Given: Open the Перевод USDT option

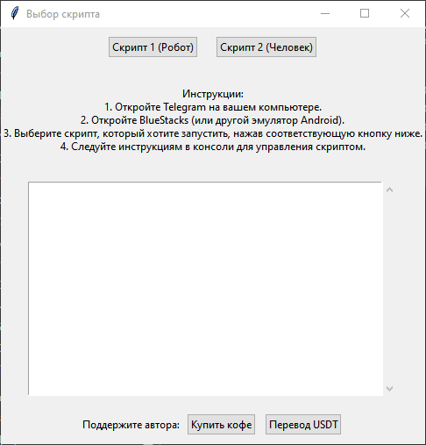Looking at the screenshot, I should [303, 425].
